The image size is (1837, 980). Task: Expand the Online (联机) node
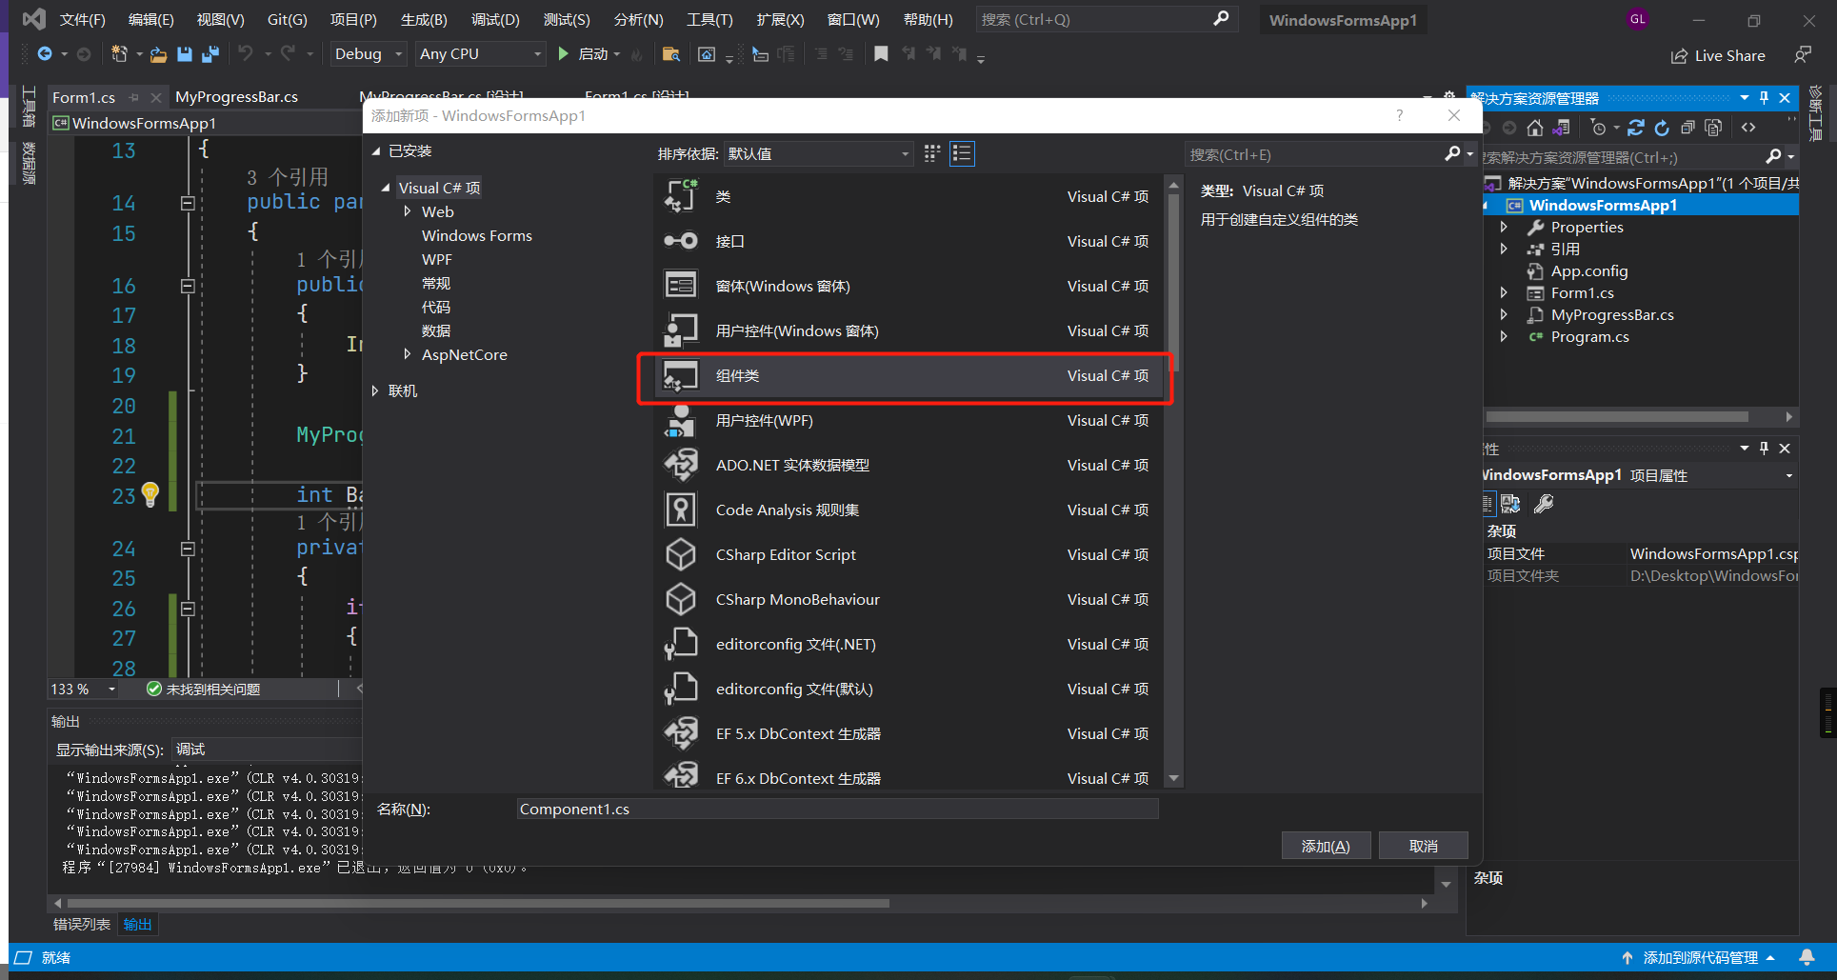coord(375,390)
